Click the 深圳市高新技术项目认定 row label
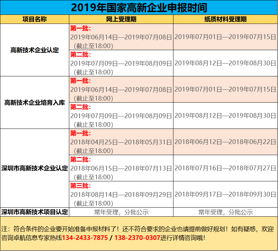278x251 pixels. point(35,212)
